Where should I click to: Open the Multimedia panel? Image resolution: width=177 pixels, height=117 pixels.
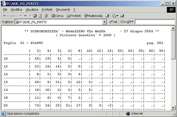coord(93,16)
